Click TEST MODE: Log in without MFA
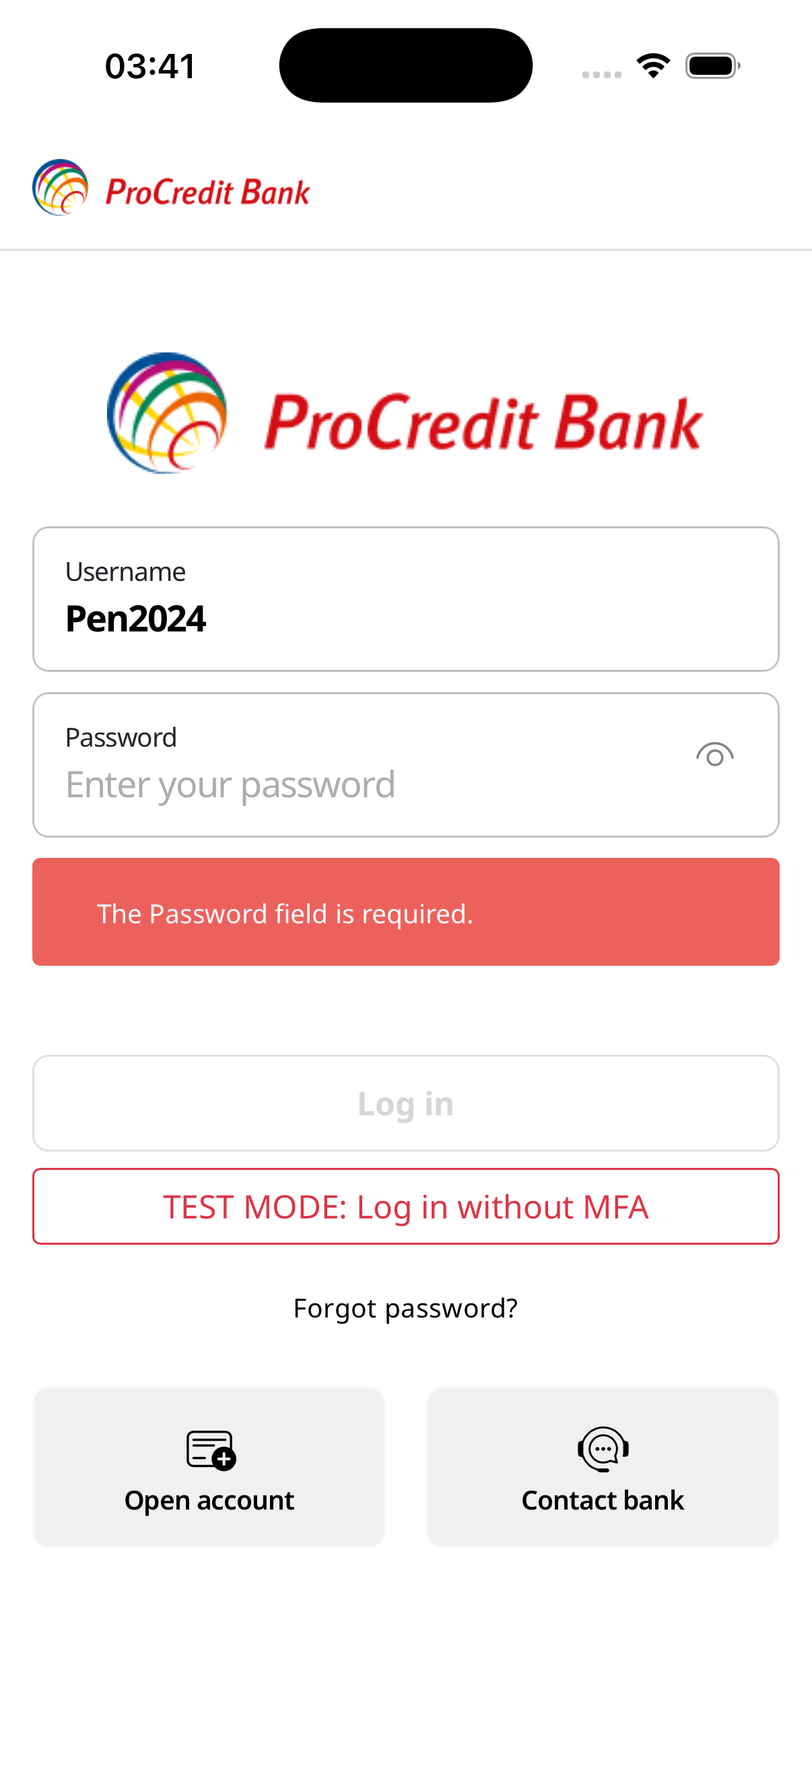 (405, 1206)
